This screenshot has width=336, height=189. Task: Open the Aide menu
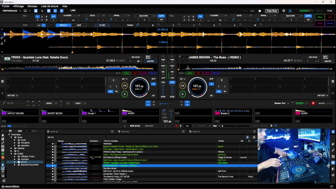[65, 6]
